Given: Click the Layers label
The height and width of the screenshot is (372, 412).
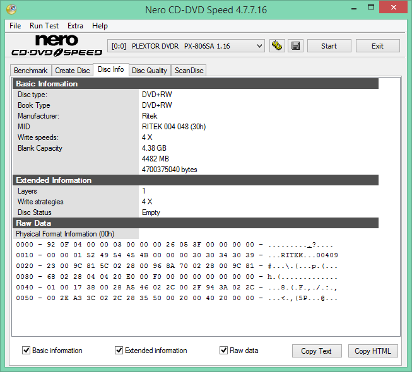Looking at the screenshot, I should point(27,191).
